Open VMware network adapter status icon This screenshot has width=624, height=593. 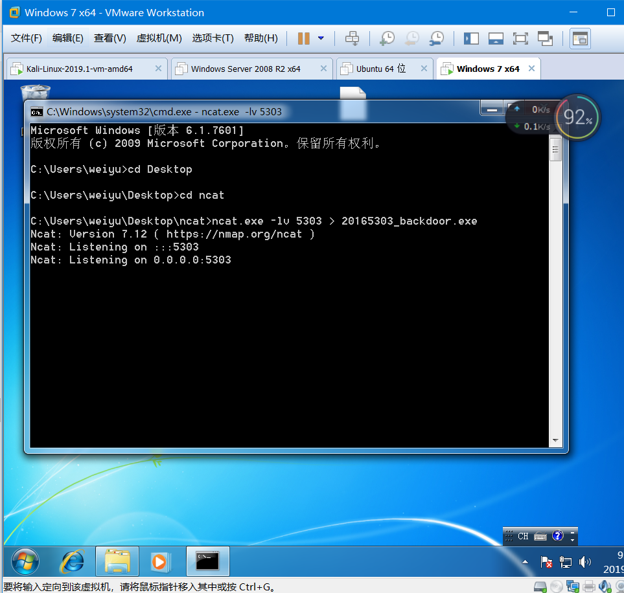pyautogui.click(x=573, y=587)
